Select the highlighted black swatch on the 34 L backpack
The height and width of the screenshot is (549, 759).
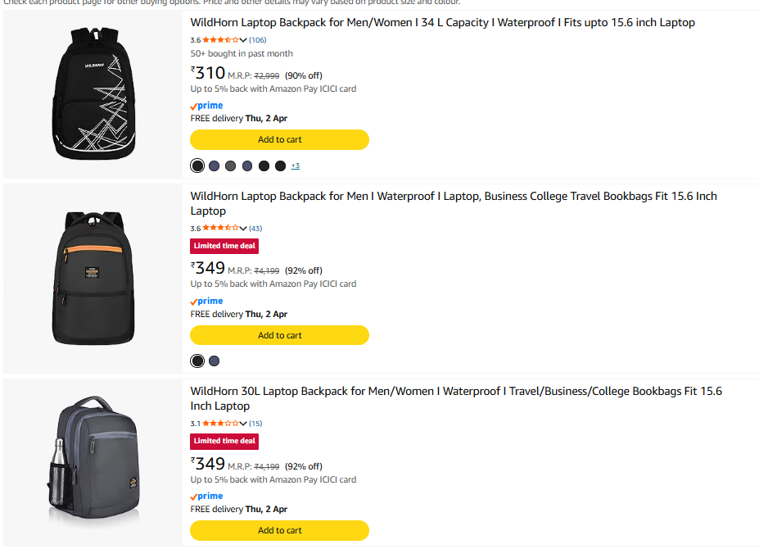(x=197, y=166)
